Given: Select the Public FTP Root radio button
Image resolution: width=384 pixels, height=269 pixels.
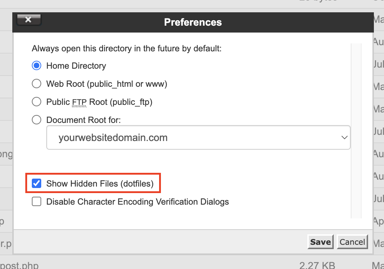Looking at the screenshot, I should click(x=37, y=102).
